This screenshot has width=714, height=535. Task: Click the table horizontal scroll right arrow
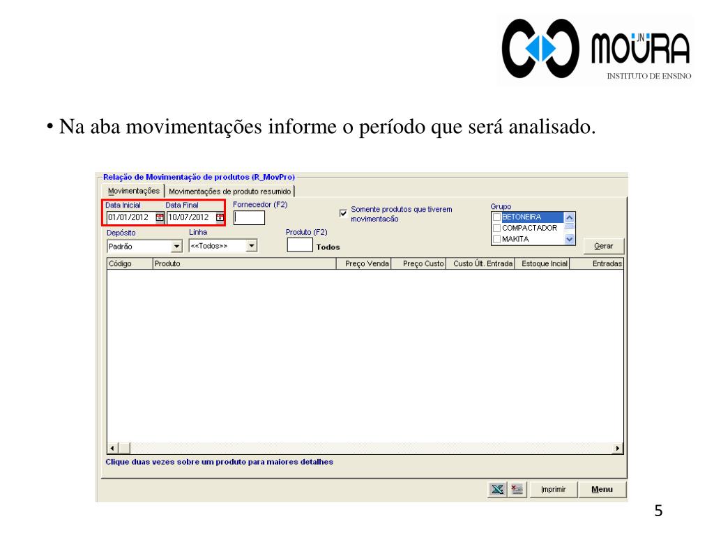click(618, 448)
